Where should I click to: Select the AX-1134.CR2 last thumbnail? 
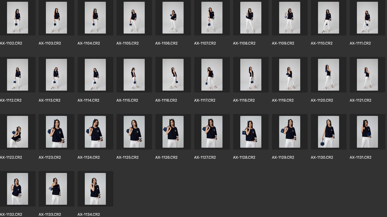(x=95, y=189)
